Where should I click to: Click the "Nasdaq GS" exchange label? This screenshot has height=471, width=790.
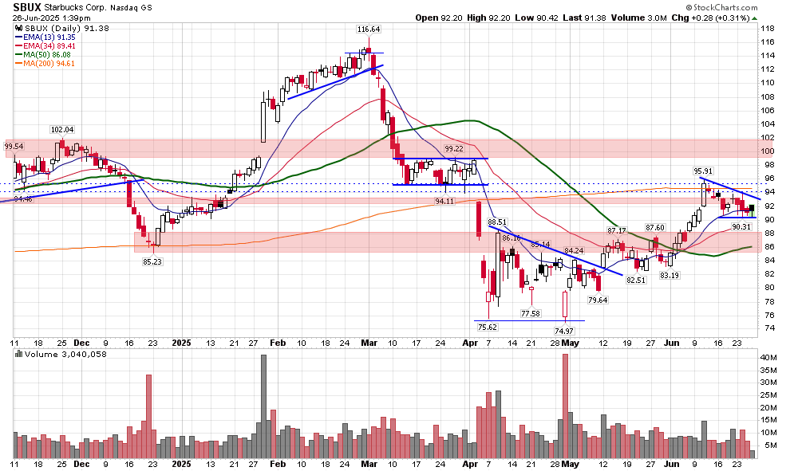(x=131, y=7)
